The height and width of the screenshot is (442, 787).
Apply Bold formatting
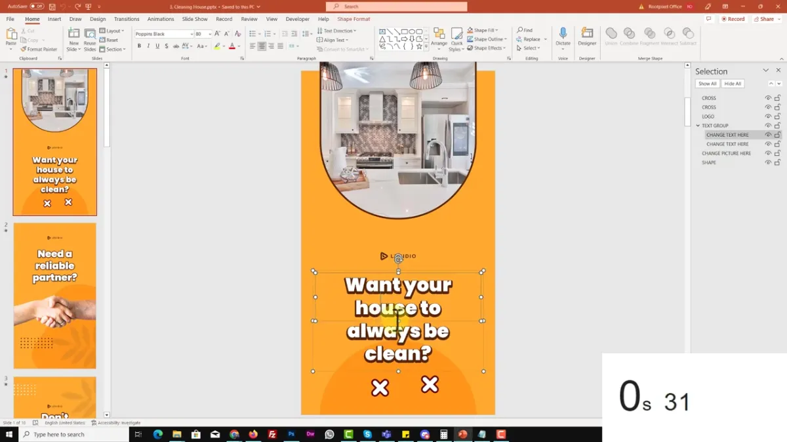pos(139,46)
